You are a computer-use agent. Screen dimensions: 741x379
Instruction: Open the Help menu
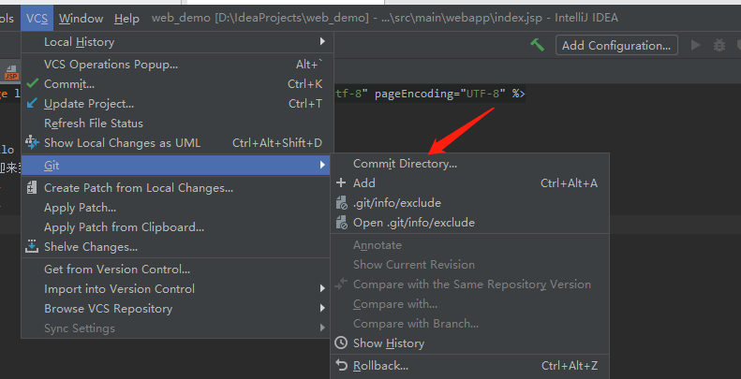[x=126, y=19]
